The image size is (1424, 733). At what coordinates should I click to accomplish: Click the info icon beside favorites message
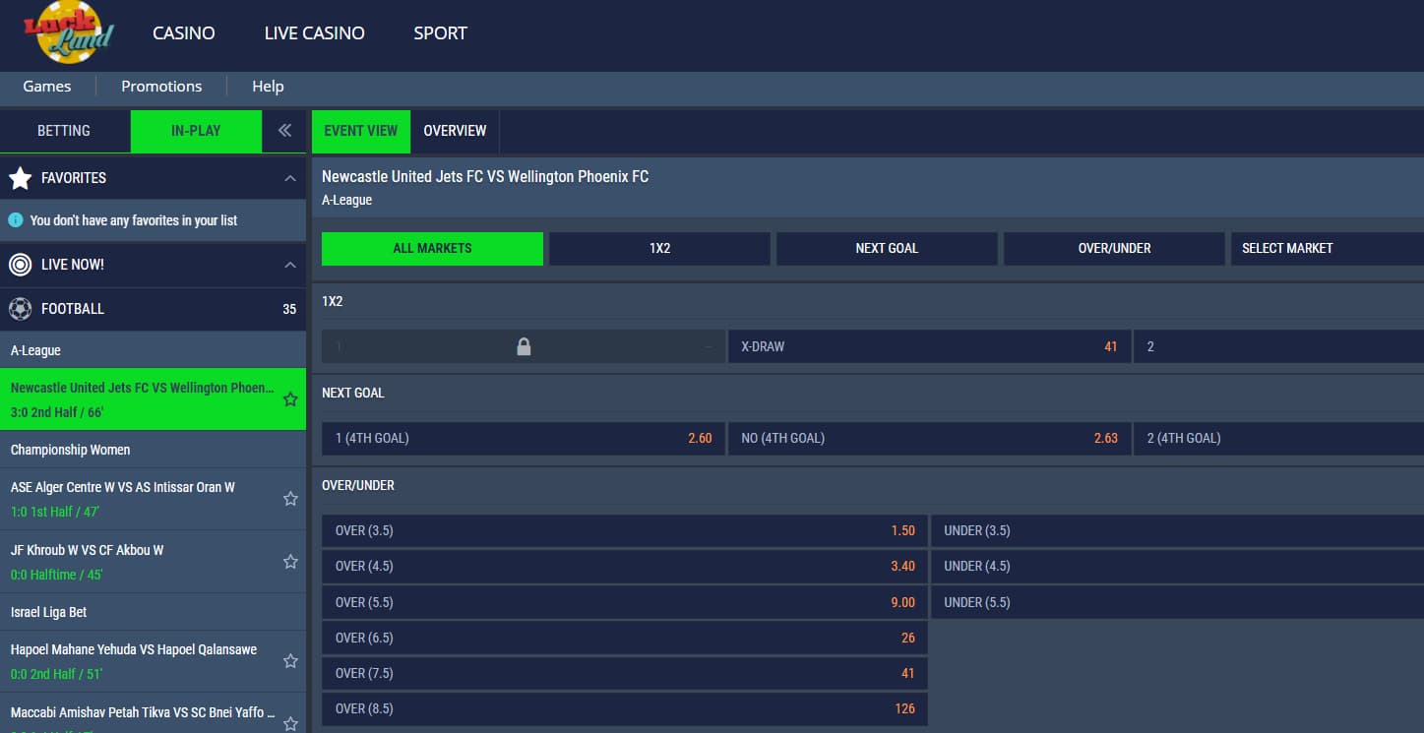pyautogui.click(x=16, y=220)
